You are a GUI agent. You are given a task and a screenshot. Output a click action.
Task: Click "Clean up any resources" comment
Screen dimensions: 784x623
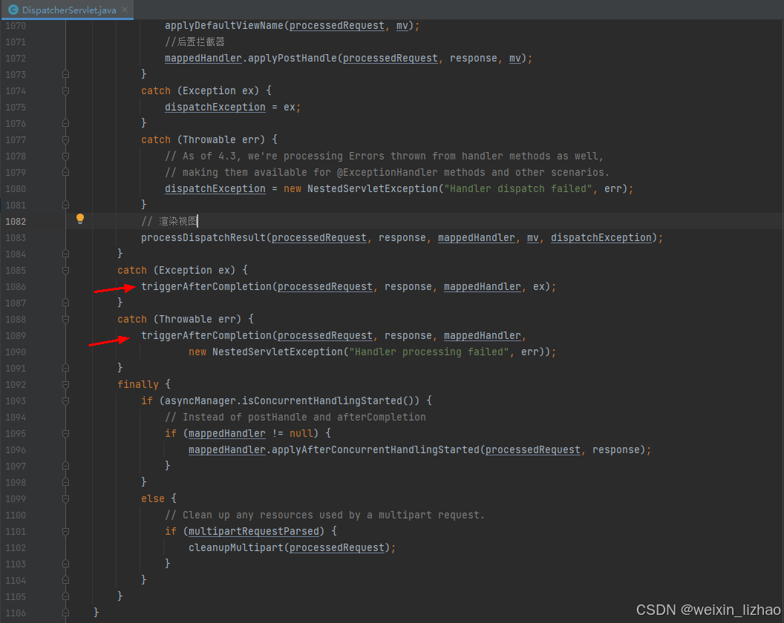click(x=324, y=515)
